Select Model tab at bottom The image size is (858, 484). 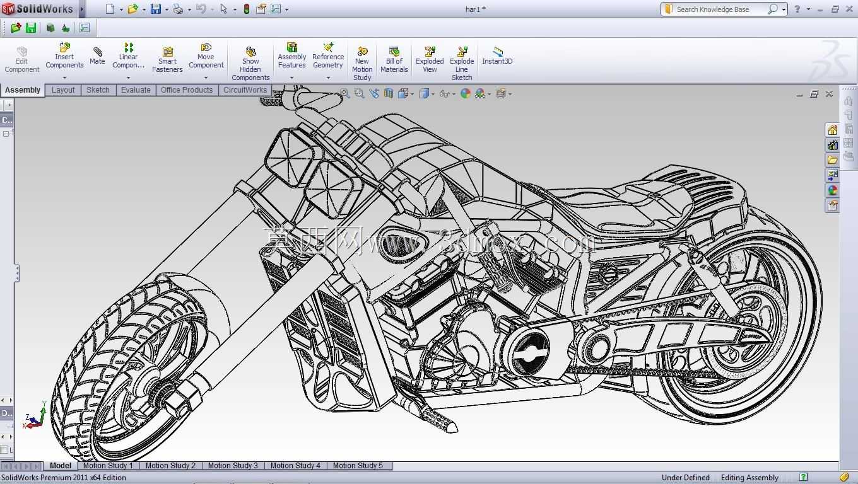click(x=61, y=466)
